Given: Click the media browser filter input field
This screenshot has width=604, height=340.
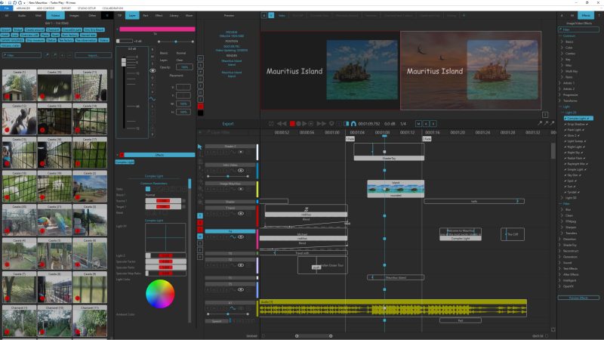Looking at the screenshot, I should (22, 55).
